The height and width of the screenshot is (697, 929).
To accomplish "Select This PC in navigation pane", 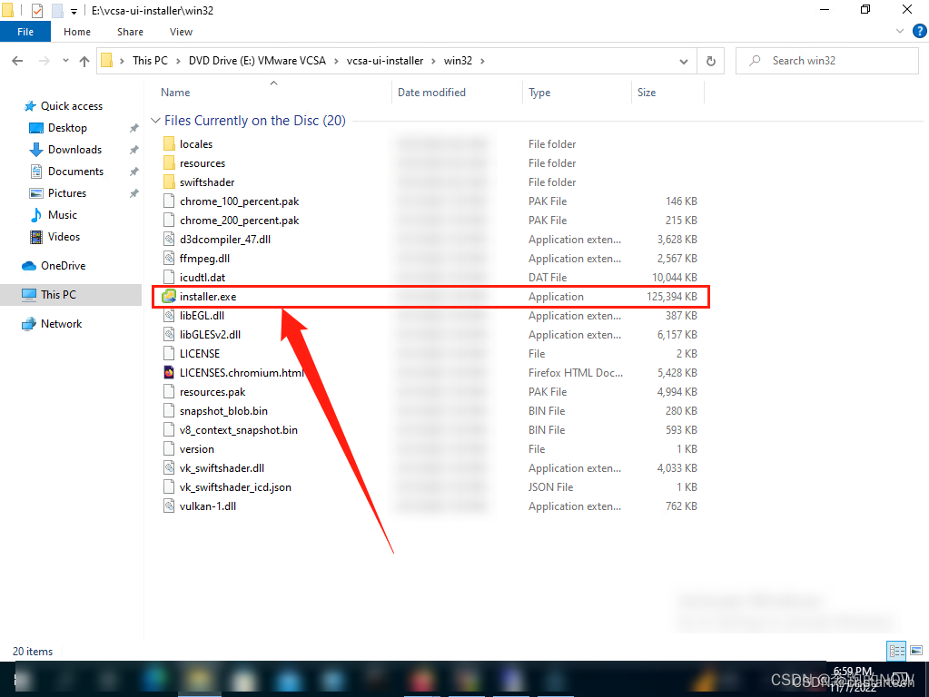I will pos(58,294).
